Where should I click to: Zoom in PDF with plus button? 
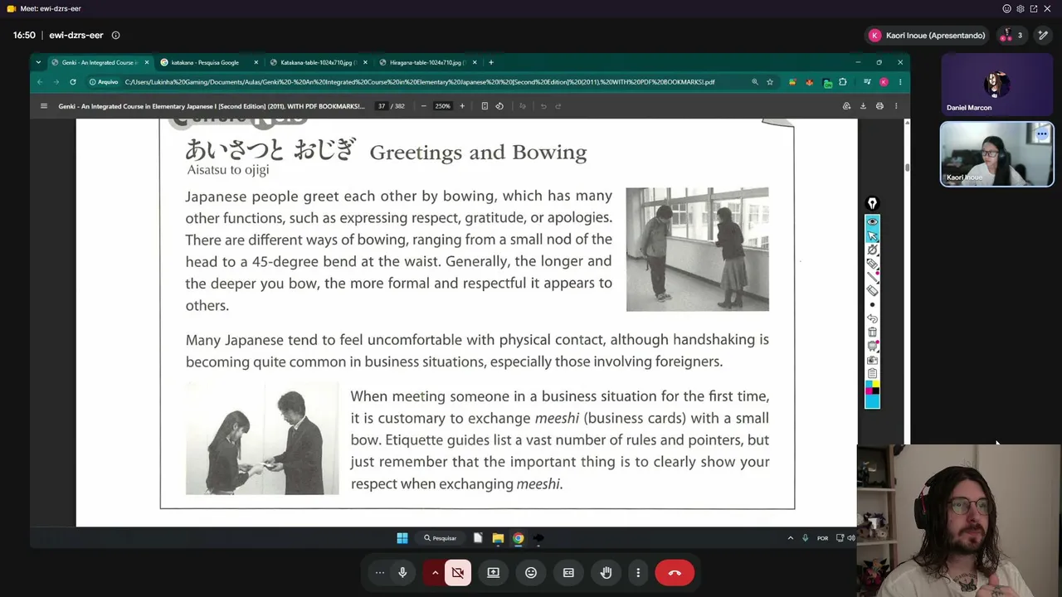(462, 106)
